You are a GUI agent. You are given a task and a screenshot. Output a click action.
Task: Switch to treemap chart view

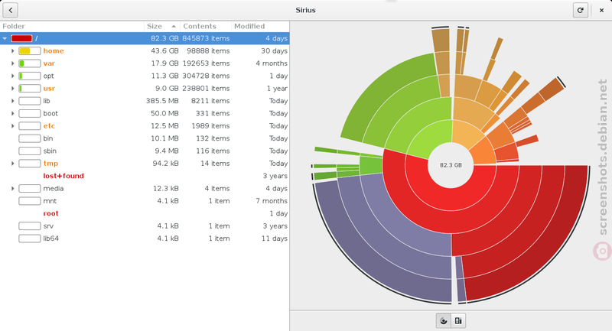click(x=458, y=321)
